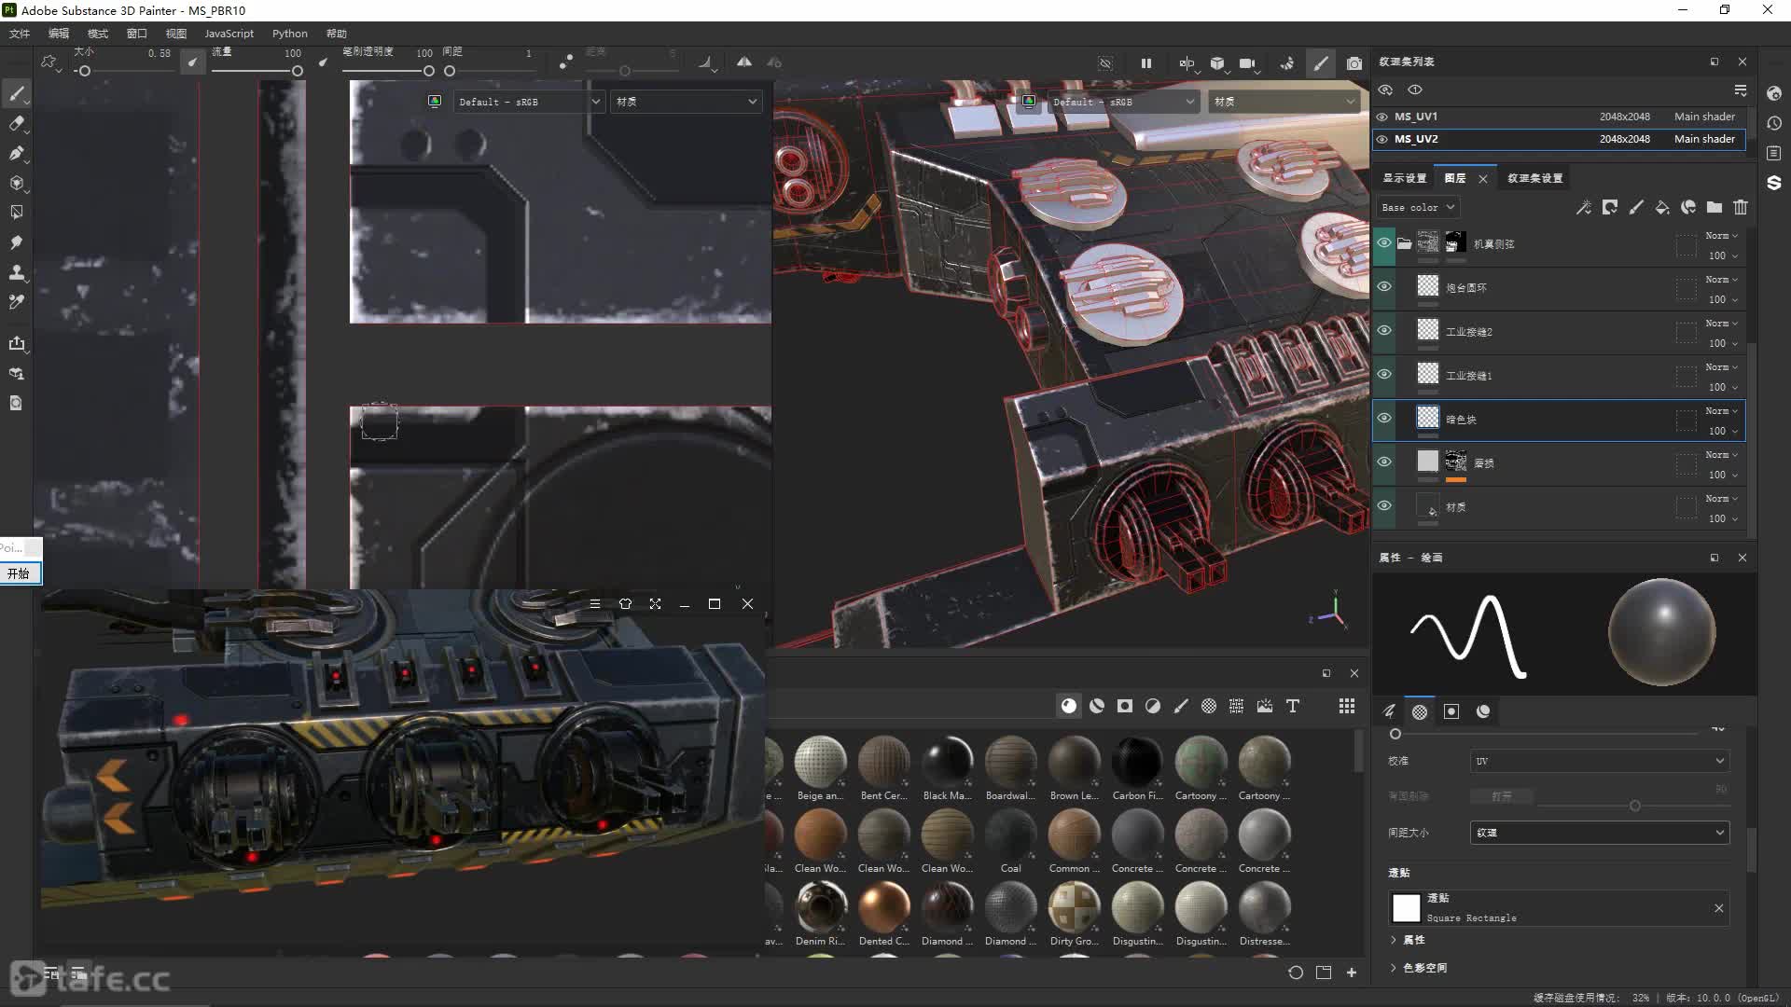Expand the 色彩空间 section
This screenshot has height=1007, width=1791.
[1418, 968]
